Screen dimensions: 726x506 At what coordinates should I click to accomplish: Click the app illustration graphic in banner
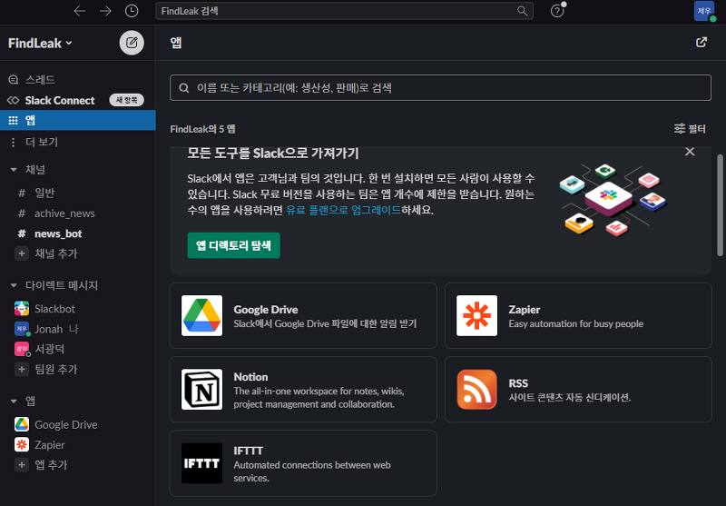613,200
